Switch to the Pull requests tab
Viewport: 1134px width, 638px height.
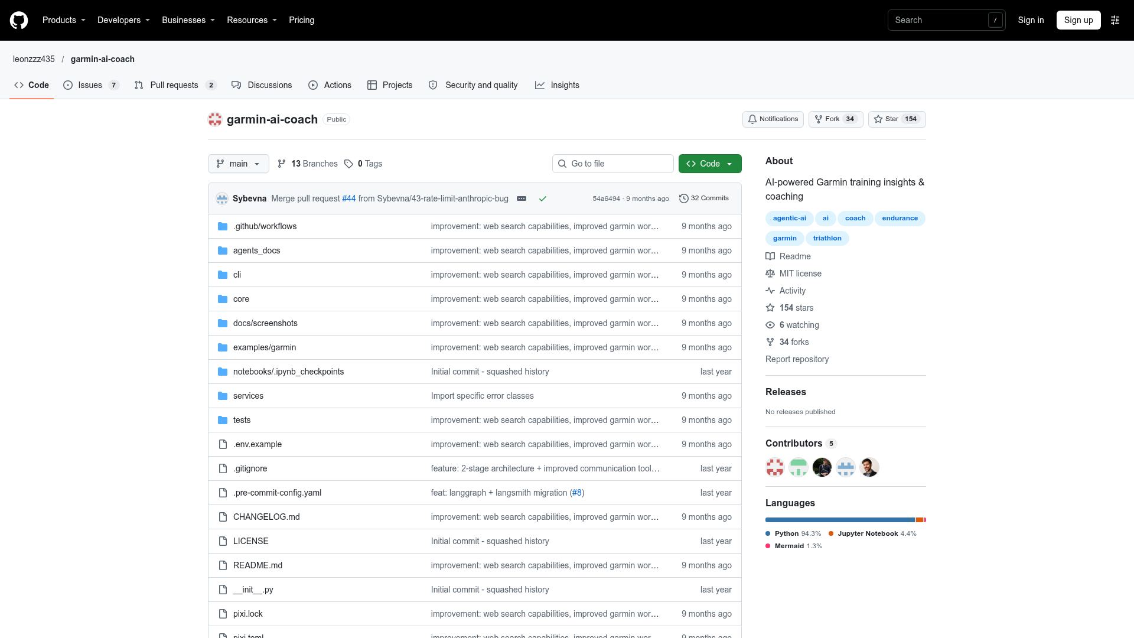pyautogui.click(x=175, y=85)
